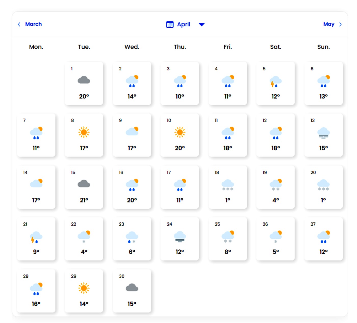Click the right chevron after May
The image size is (357, 323).
340,24
